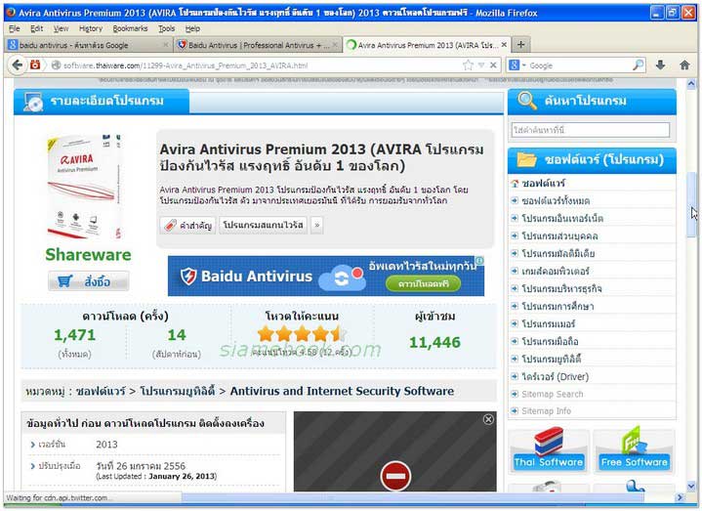
Task: Open the View menu
Action: (x=61, y=28)
